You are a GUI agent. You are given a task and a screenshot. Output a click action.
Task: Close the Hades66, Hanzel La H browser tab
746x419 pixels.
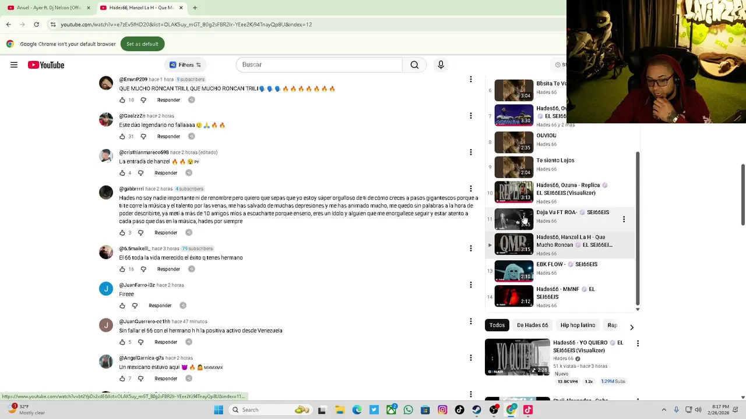(181, 8)
